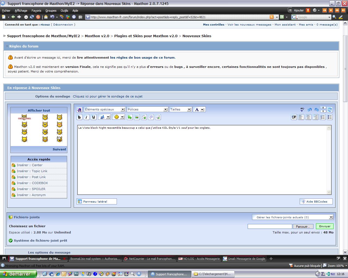Click the insert quote bubble icon
The height and width of the screenshot is (278, 348).
point(151,117)
